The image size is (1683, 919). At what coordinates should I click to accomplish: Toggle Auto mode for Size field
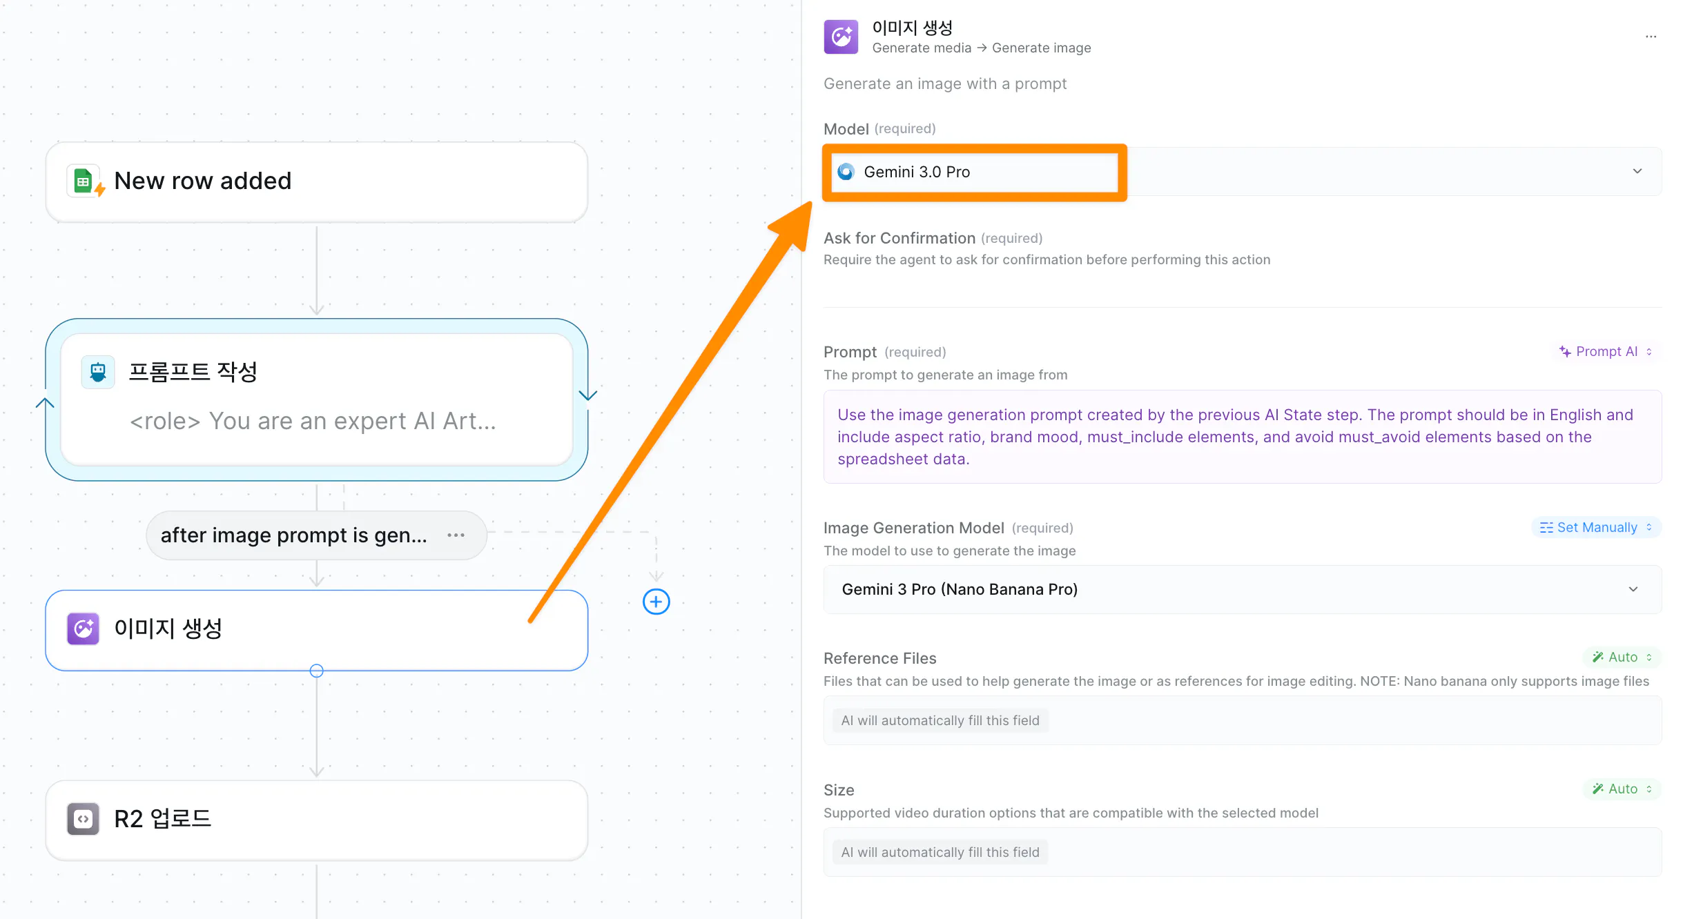coord(1622,789)
